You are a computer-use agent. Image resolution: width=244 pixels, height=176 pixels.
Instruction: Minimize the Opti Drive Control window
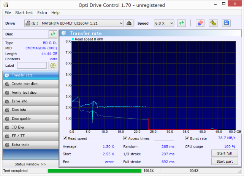tap(215, 4)
